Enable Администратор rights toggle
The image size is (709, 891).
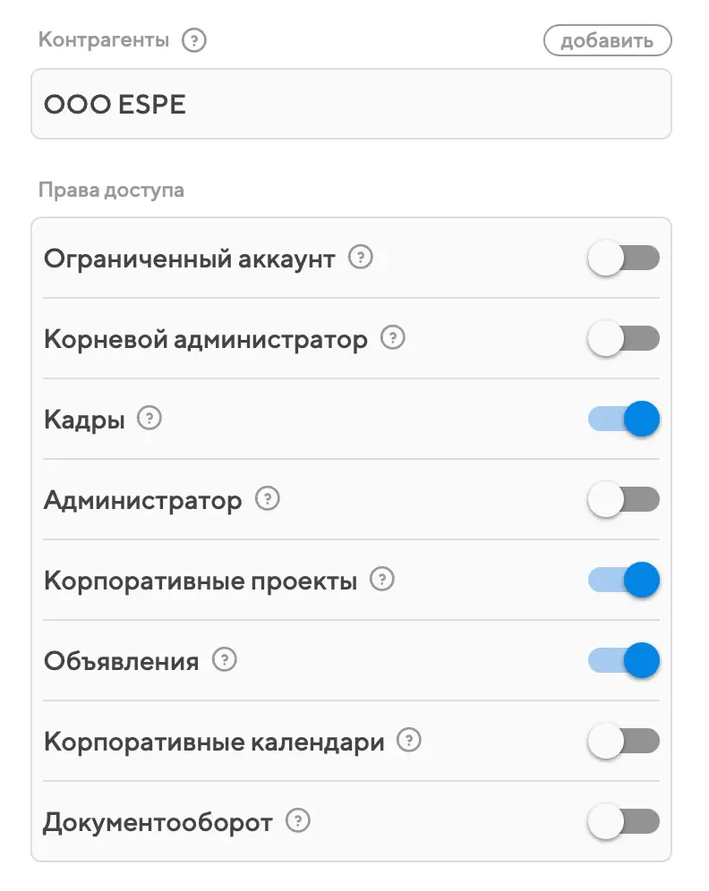pyautogui.click(x=623, y=499)
